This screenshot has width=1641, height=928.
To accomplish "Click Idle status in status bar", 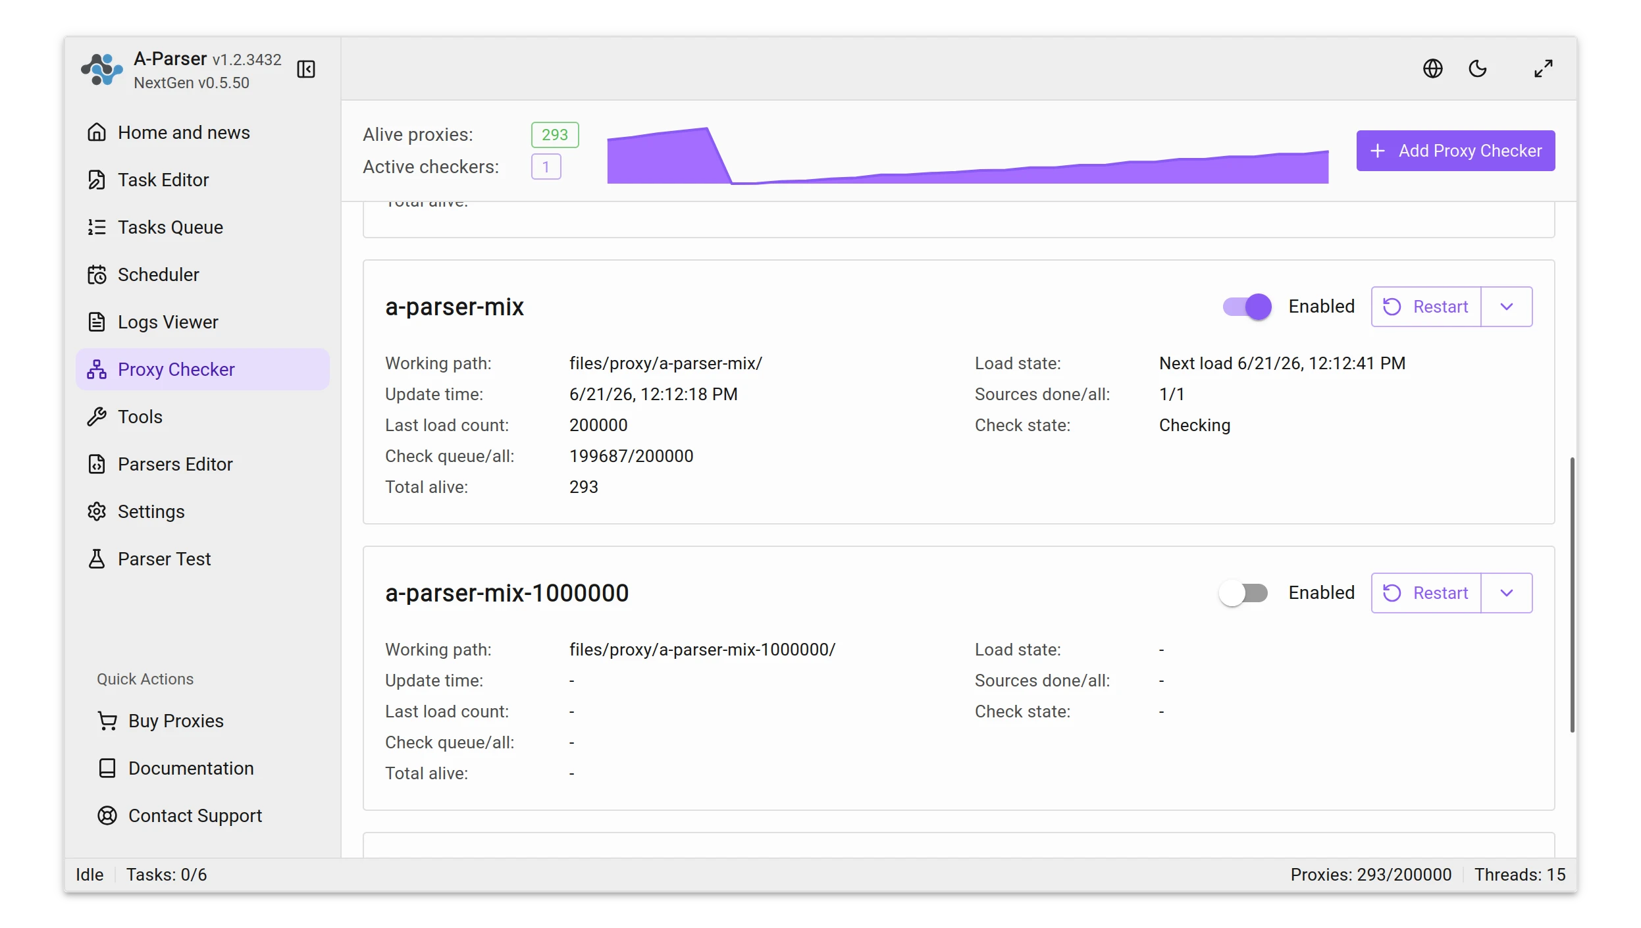I will [x=90, y=875].
